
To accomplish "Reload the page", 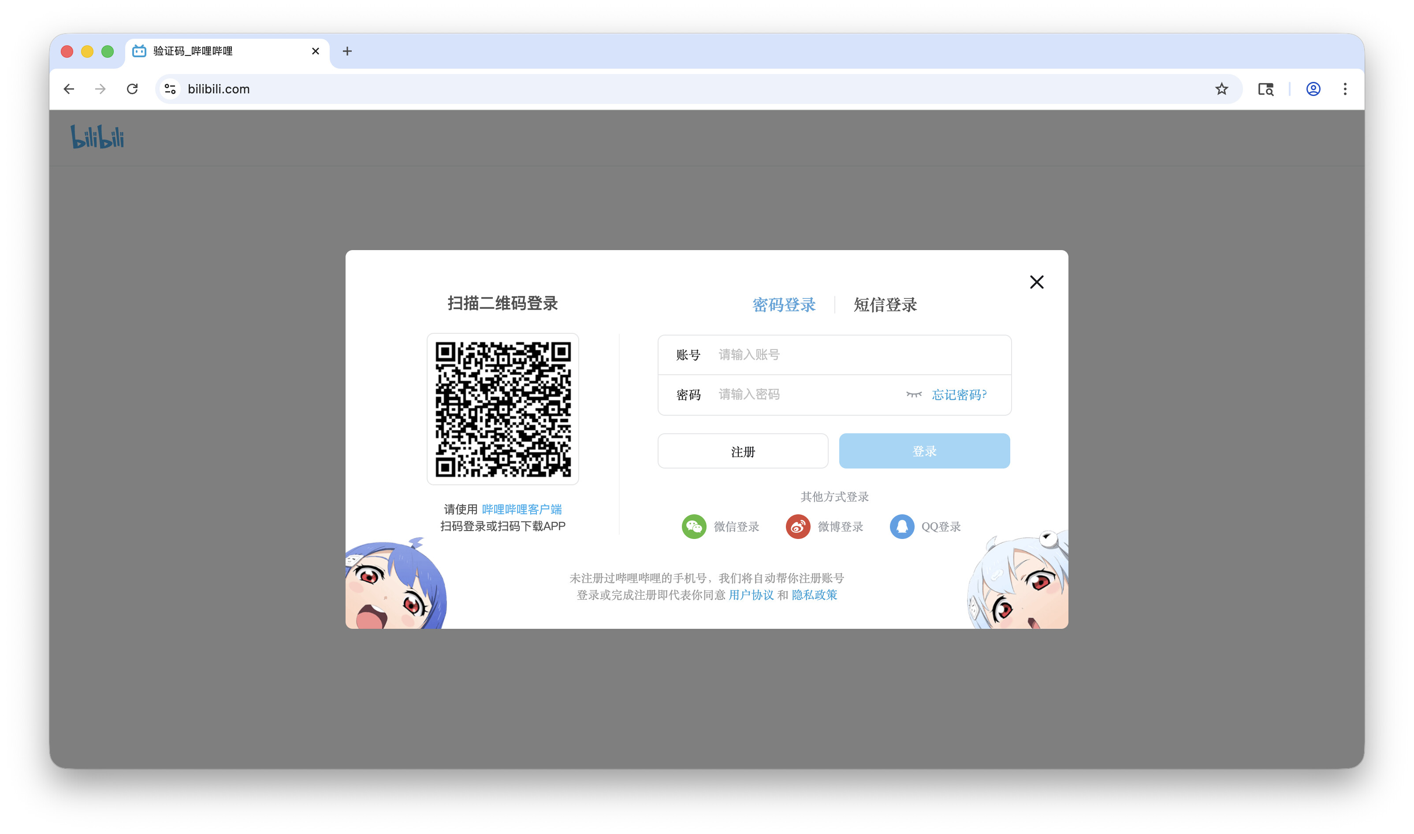I will pyautogui.click(x=132, y=89).
